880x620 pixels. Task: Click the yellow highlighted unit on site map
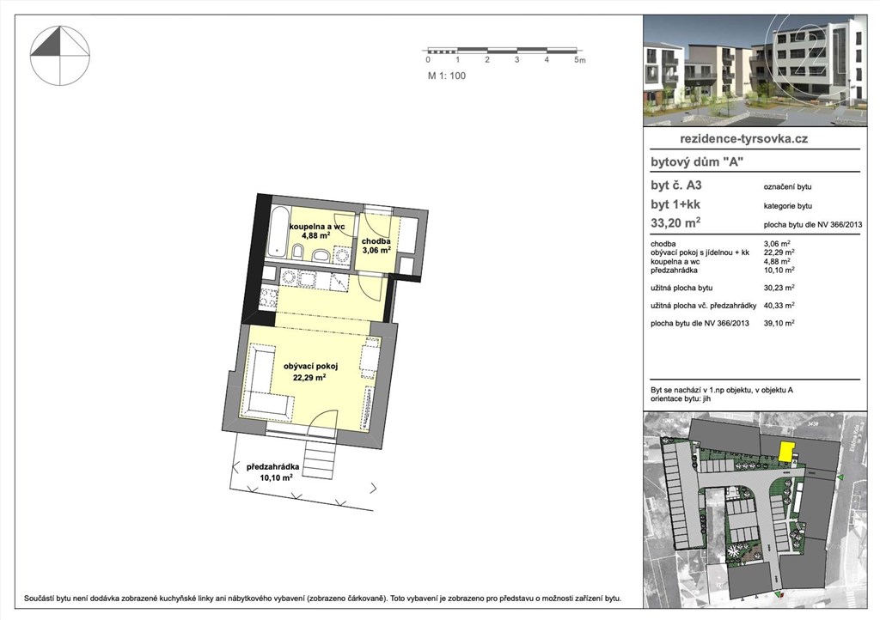coord(787,452)
